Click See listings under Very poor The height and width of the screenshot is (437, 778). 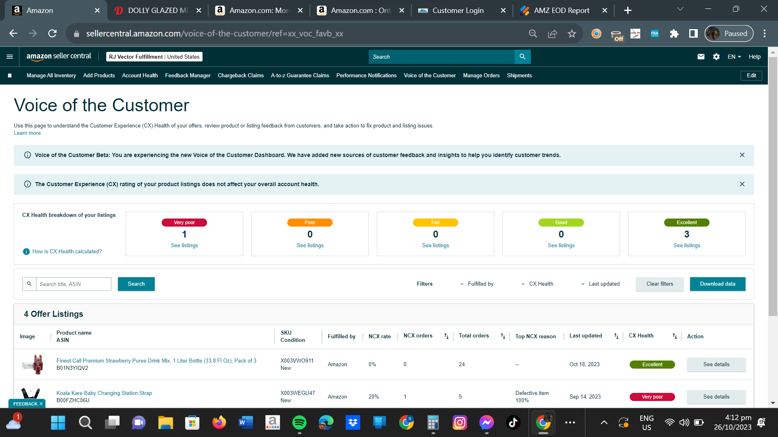point(184,246)
